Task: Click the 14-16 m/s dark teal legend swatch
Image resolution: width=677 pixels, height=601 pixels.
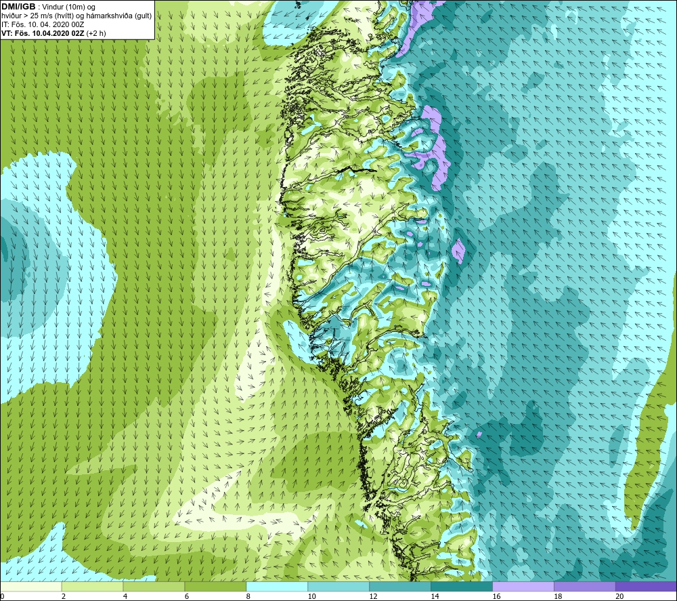Action: click(x=462, y=587)
